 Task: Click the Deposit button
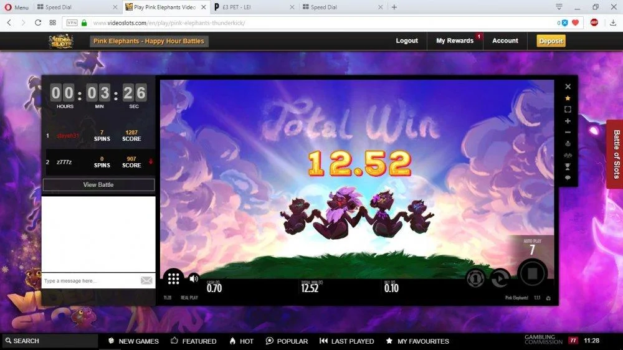coord(551,41)
